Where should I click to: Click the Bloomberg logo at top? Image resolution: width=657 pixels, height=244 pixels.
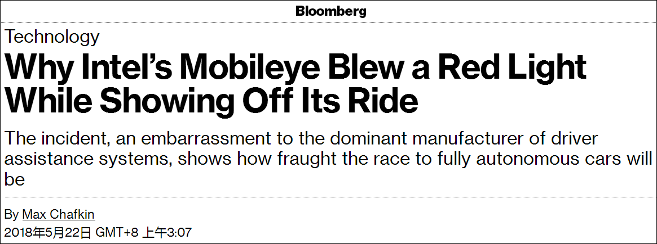pyautogui.click(x=330, y=11)
